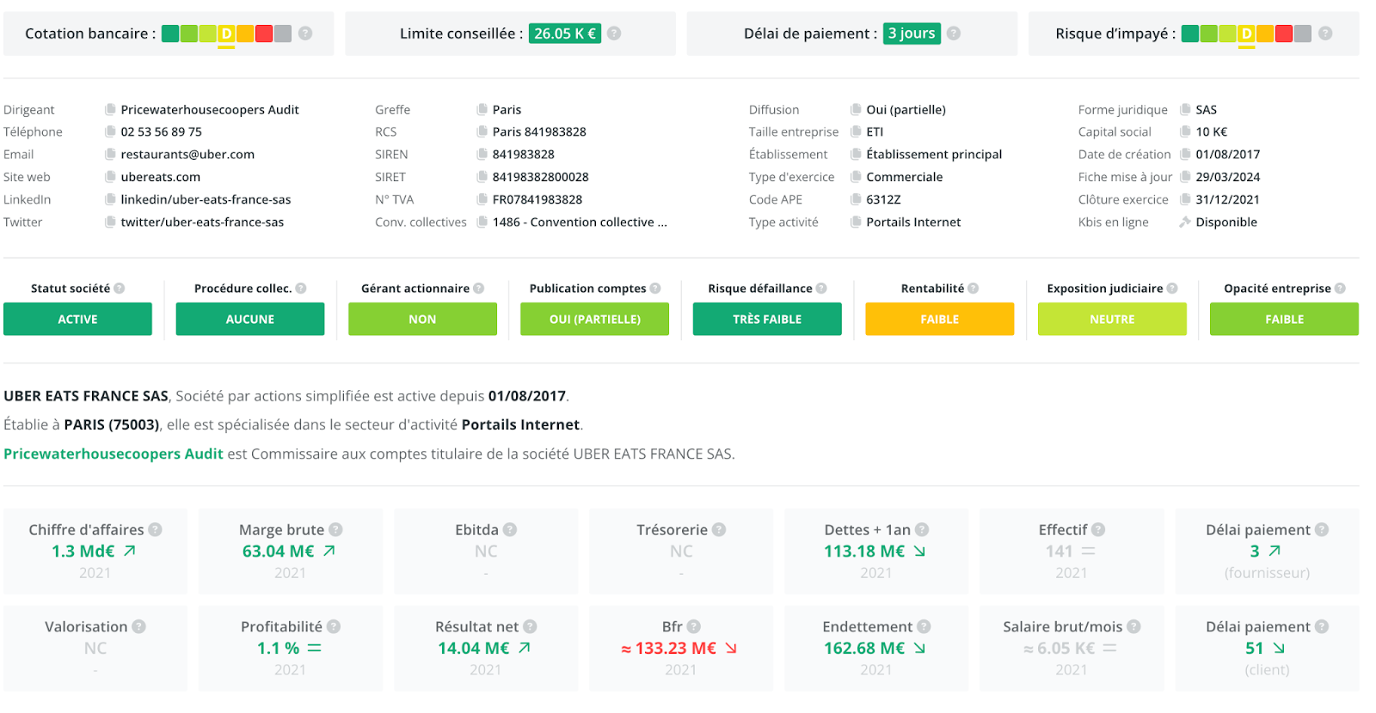Viewport: 1376px width, 713px height.
Task: Click the TRÈS FAIBLE risque défaillance badge
Action: (767, 319)
